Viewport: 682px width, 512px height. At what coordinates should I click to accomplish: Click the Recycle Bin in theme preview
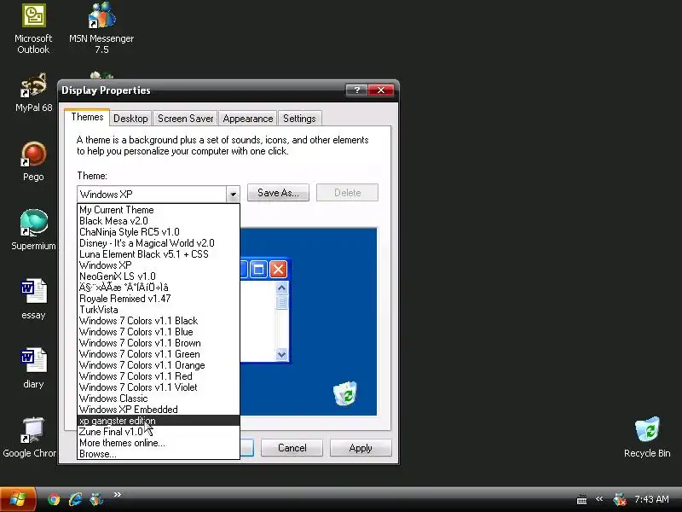pos(345,393)
